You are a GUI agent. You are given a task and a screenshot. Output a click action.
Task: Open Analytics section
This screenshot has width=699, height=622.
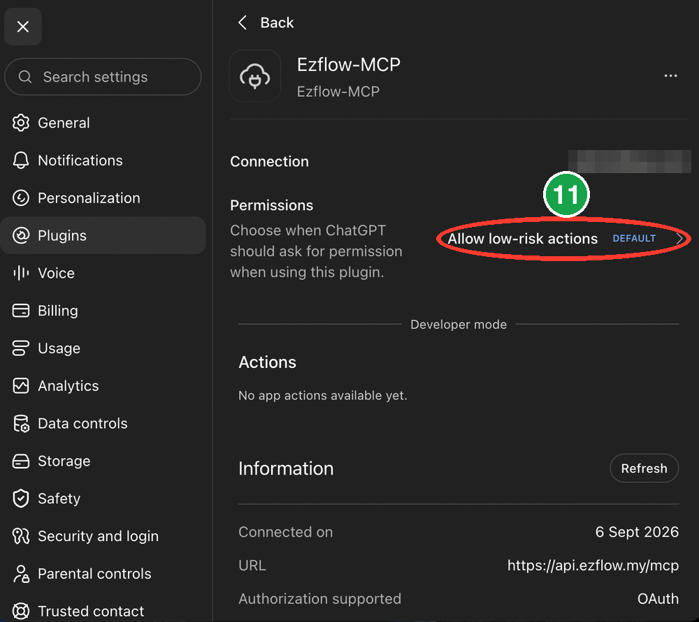point(103,385)
